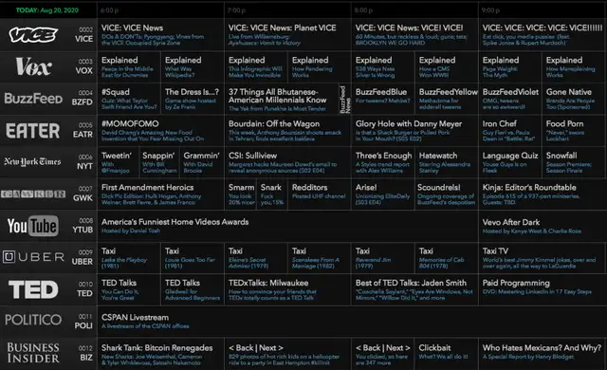Select the Gawker channel logo
Screen dimensions: 607x370
point(33,194)
